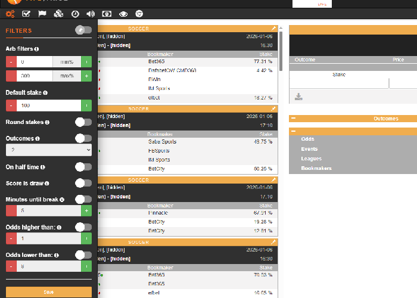This screenshot has height=298, width=417.
Task: Open the Chrome browser icon in toolbar
Action: pyautogui.click(x=139, y=14)
